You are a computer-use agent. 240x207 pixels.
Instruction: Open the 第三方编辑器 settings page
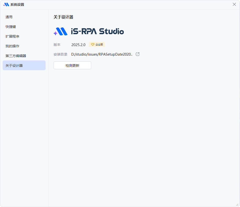(16, 56)
